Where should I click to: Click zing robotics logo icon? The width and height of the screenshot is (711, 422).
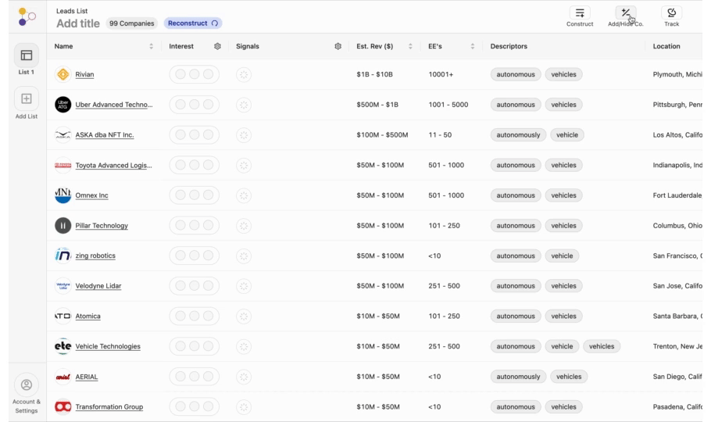click(63, 256)
